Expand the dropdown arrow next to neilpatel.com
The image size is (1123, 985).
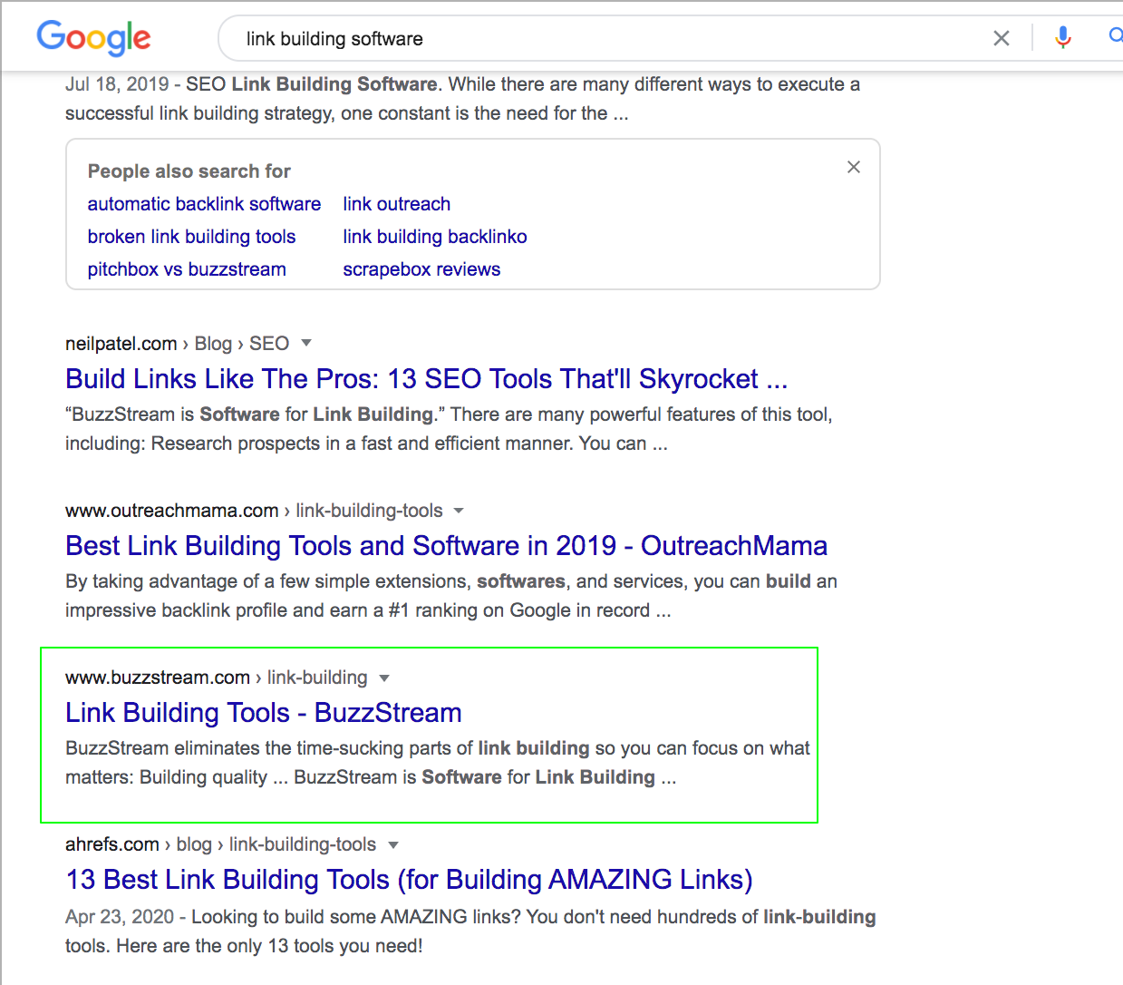pyautogui.click(x=306, y=343)
